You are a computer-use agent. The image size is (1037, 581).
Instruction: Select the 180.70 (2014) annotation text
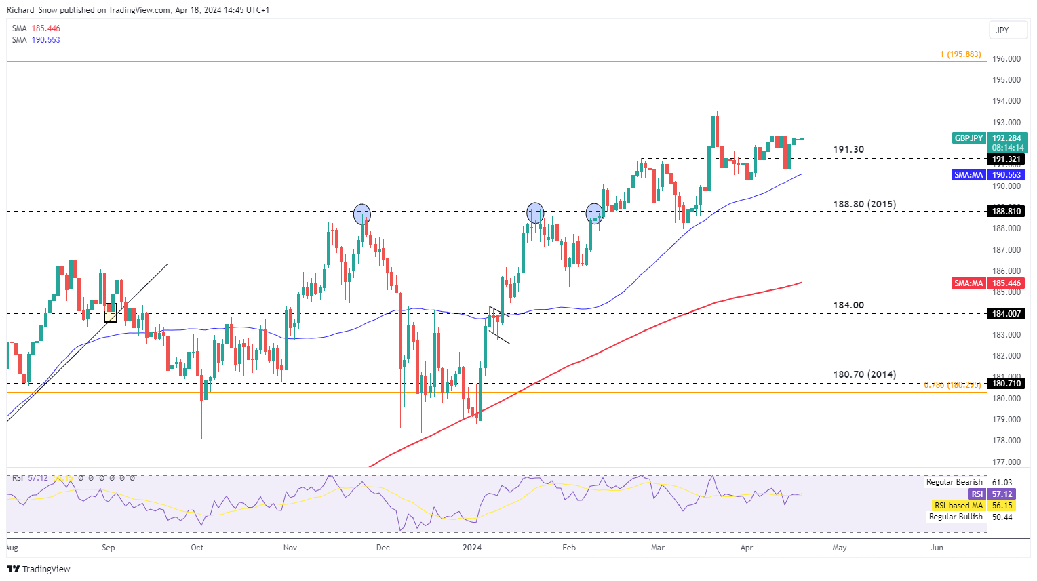tap(864, 374)
